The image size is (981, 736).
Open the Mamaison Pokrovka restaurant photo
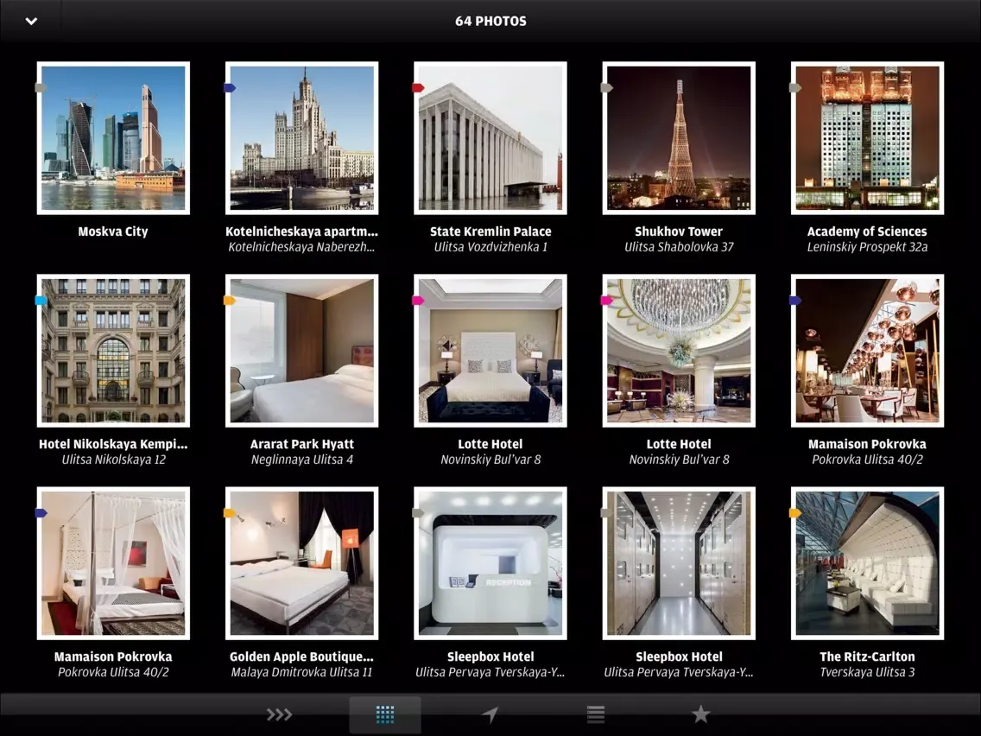pos(867,351)
